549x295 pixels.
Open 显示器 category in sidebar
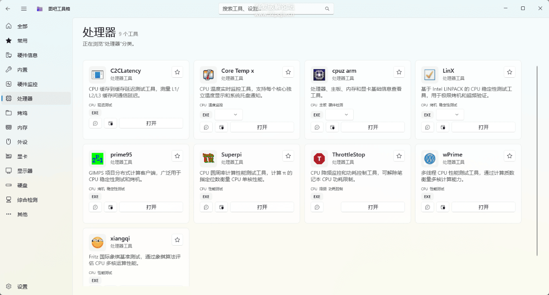click(36, 171)
